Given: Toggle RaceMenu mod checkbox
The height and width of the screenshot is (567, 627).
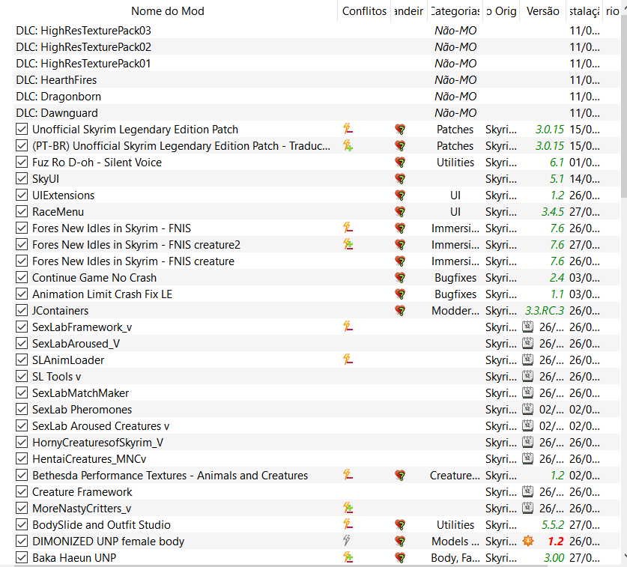Looking at the screenshot, I should [x=22, y=211].
